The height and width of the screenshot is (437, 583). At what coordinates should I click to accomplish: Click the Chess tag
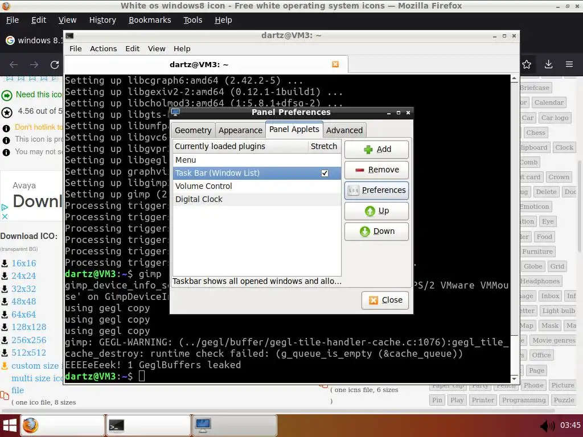(x=535, y=133)
